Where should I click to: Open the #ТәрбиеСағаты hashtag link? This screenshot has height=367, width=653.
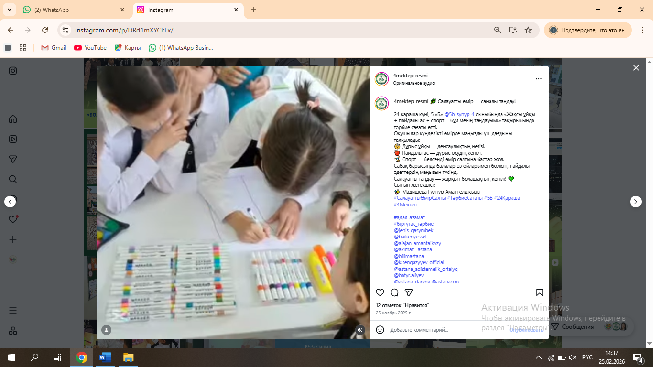click(x=464, y=198)
